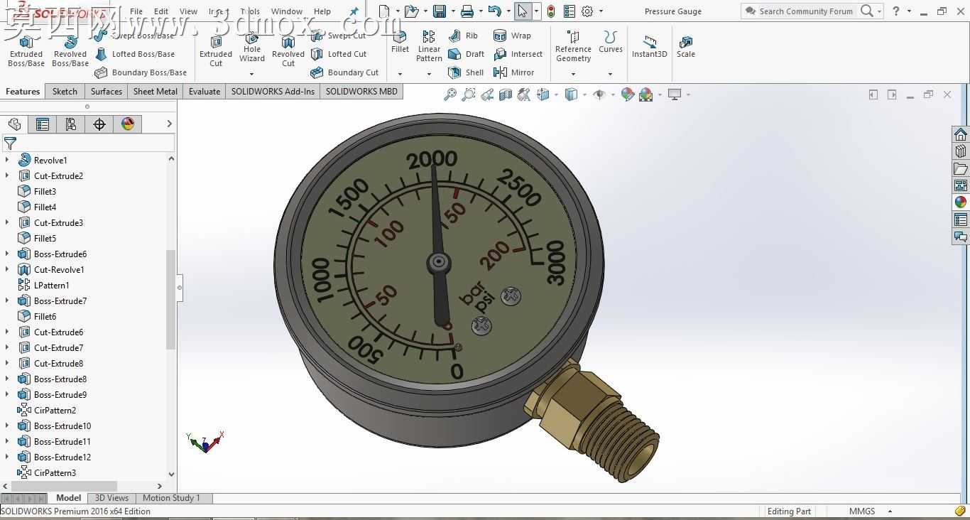Screen dimensions: 970x520
Task: Select the Lofted Cut tool
Action: [338, 54]
